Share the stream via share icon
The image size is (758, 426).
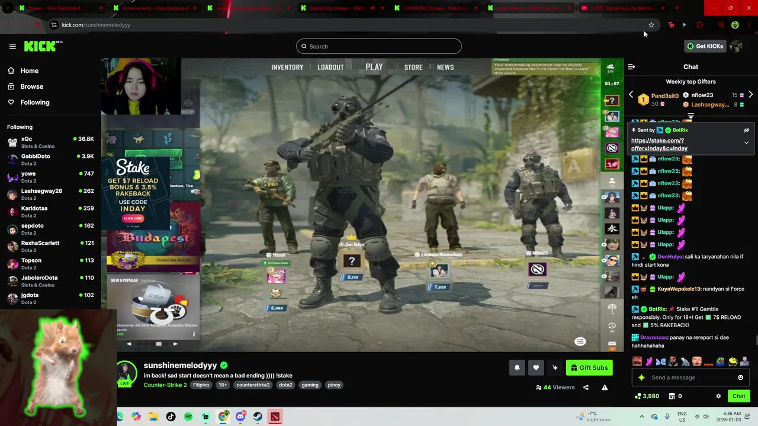(586, 388)
